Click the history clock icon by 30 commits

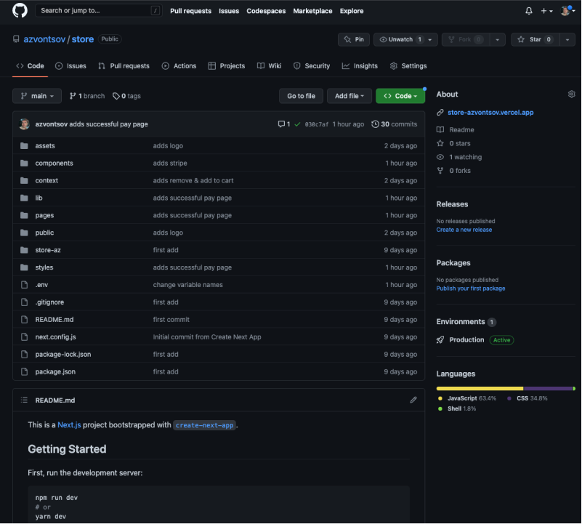[x=375, y=124]
